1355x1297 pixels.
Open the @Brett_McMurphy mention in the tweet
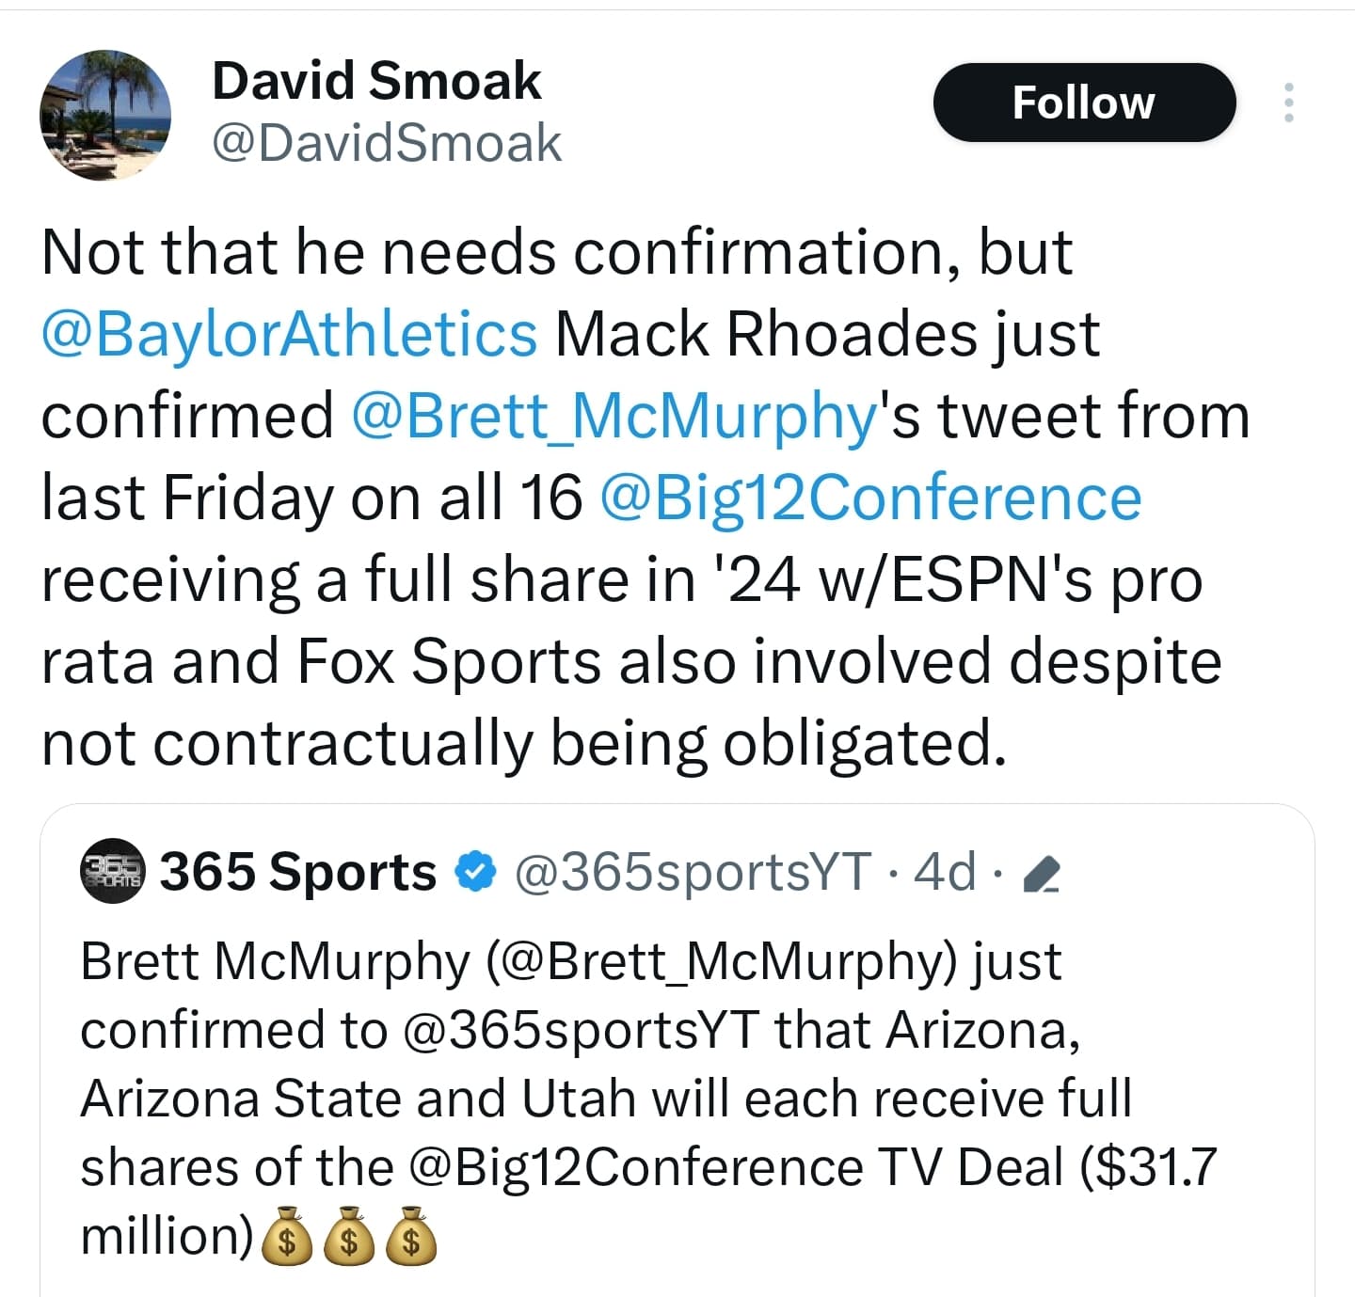tap(614, 416)
